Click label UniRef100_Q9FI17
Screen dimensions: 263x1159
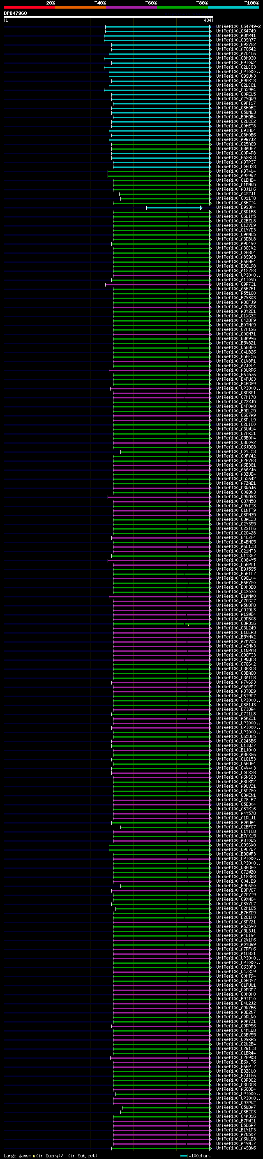click(236, 104)
